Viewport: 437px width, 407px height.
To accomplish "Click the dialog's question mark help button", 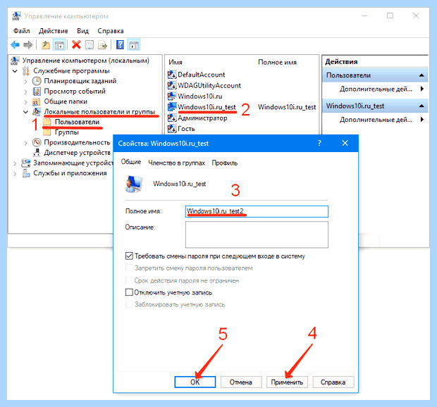I will tap(319, 143).
